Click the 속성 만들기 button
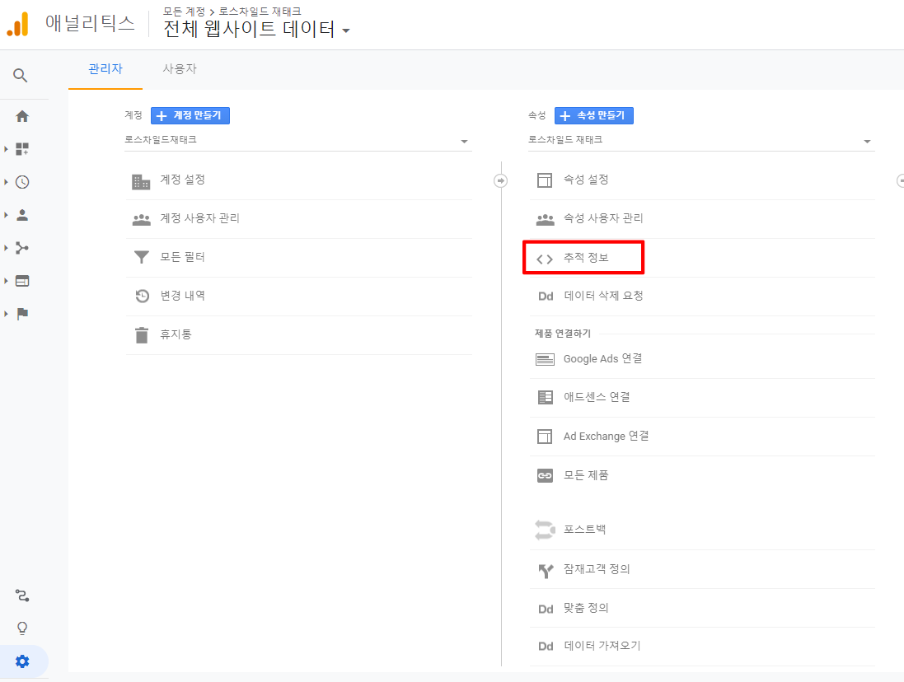The image size is (904, 682). click(x=596, y=114)
